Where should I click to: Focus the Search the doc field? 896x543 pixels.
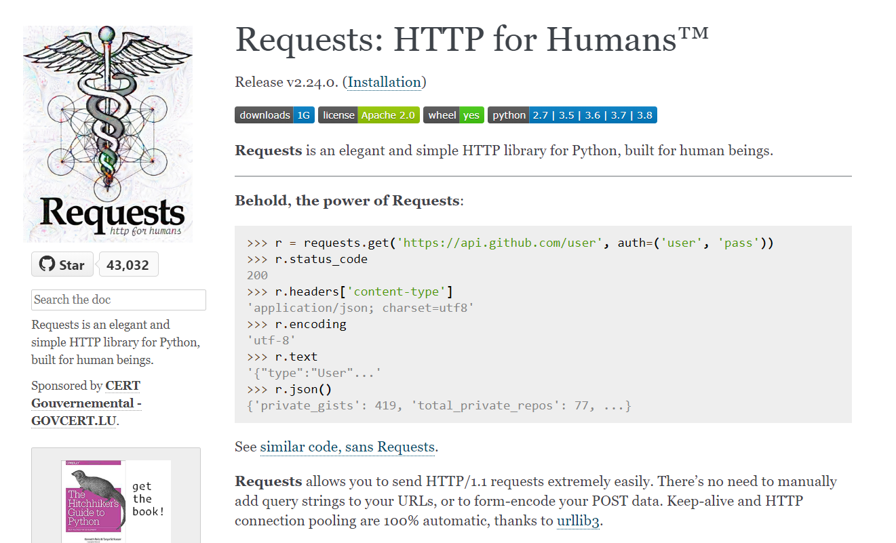119,300
